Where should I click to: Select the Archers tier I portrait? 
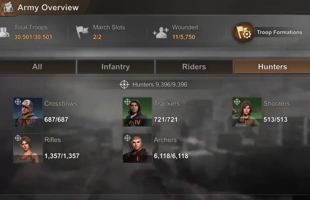click(138, 148)
